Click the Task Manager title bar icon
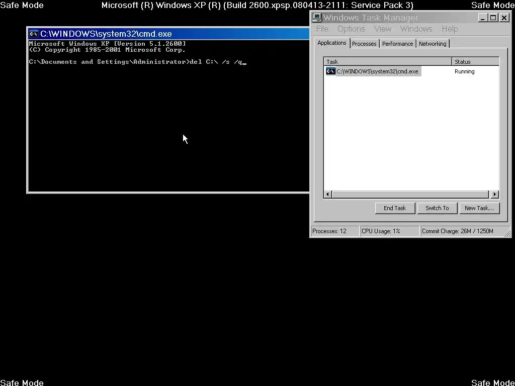 click(317, 18)
